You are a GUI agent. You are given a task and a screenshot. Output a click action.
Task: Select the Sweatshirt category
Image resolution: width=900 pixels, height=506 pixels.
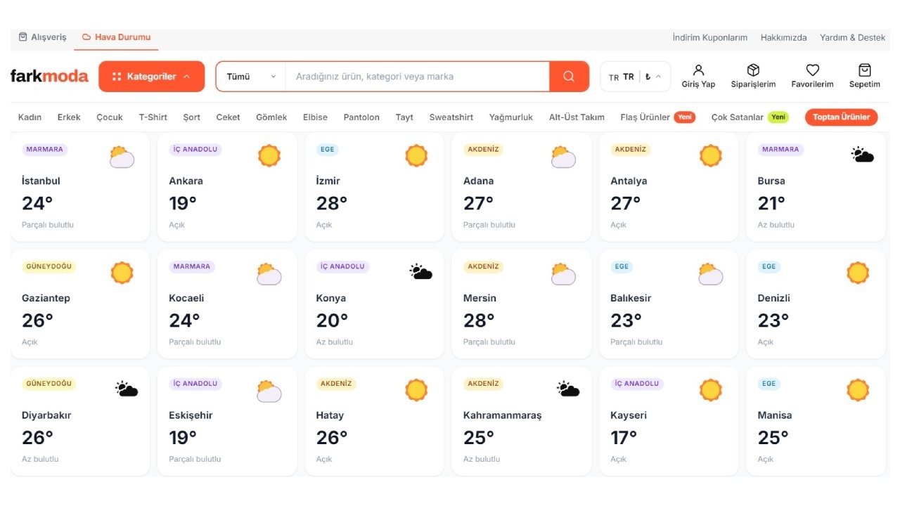point(451,117)
